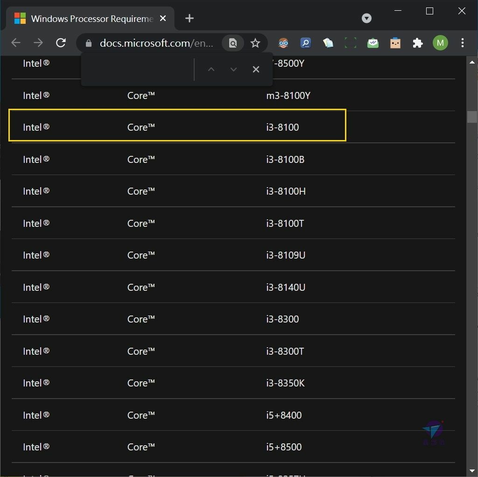
Task: Click Intel® in the m3-8100Y row
Action: [x=36, y=96]
